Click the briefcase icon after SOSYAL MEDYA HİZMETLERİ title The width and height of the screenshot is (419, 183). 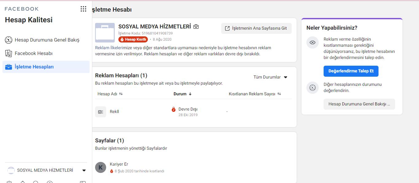coord(196,27)
